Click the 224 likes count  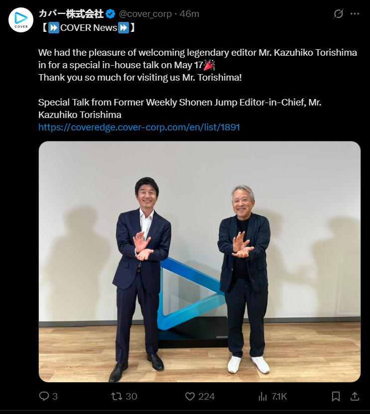pyautogui.click(x=206, y=396)
